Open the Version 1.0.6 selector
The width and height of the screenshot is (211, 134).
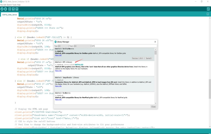[x=138, y=58]
